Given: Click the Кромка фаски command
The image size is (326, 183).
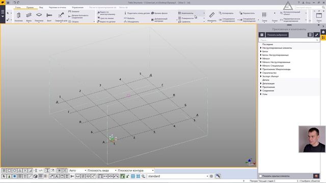Looking at the screenshot, I should click(159, 13).
